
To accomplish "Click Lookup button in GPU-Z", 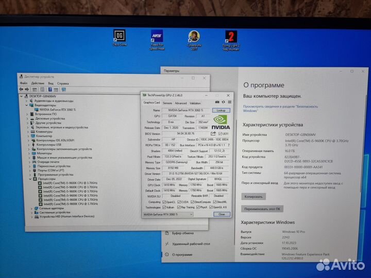I will (x=221, y=110).
